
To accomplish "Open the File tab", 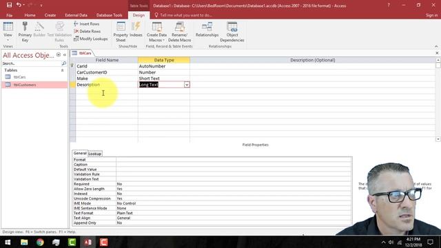I will (9, 15).
